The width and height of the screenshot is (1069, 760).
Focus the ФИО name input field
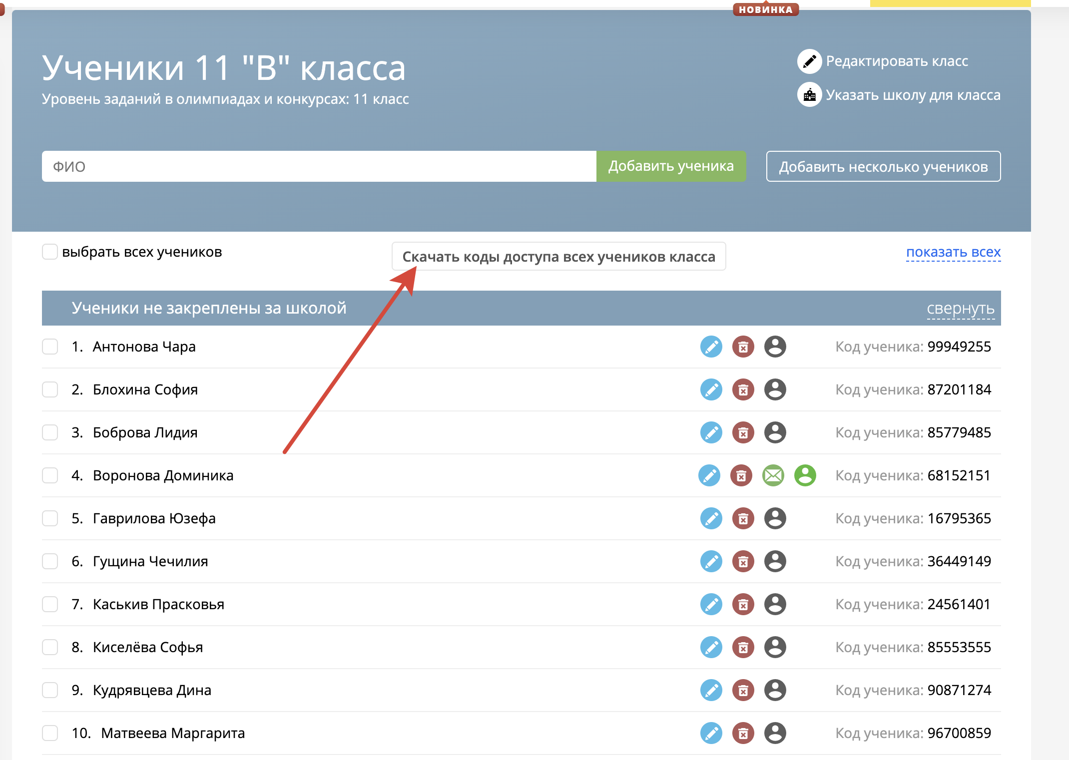319,166
